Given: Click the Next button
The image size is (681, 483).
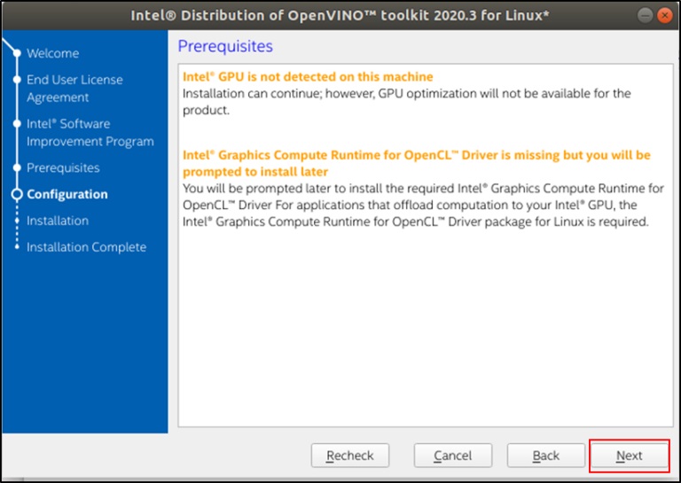Looking at the screenshot, I should [x=629, y=456].
